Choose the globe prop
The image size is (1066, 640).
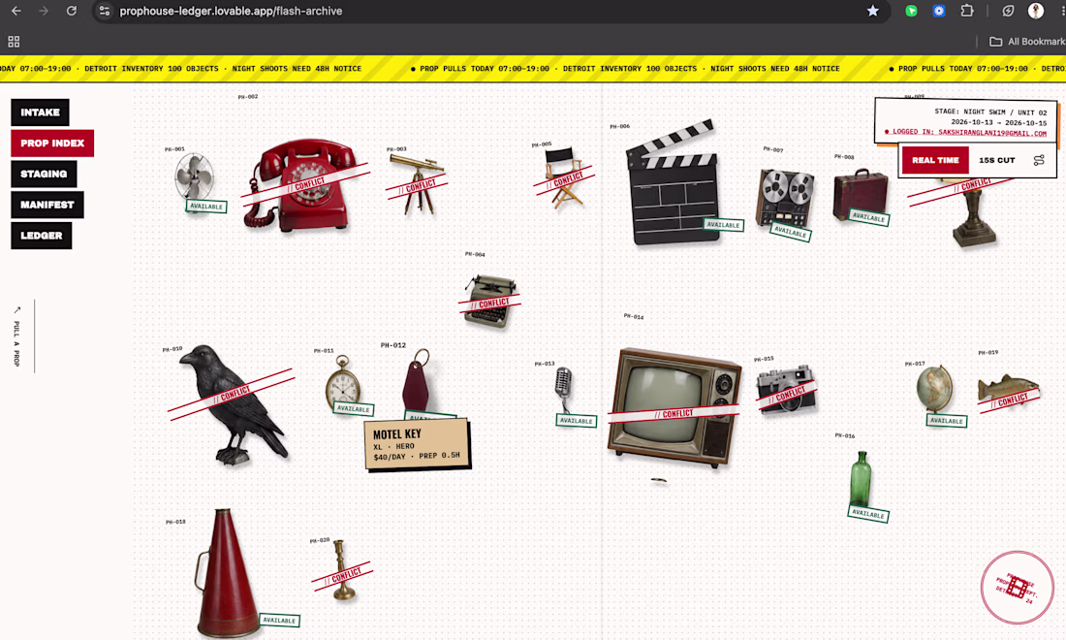point(935,390)
